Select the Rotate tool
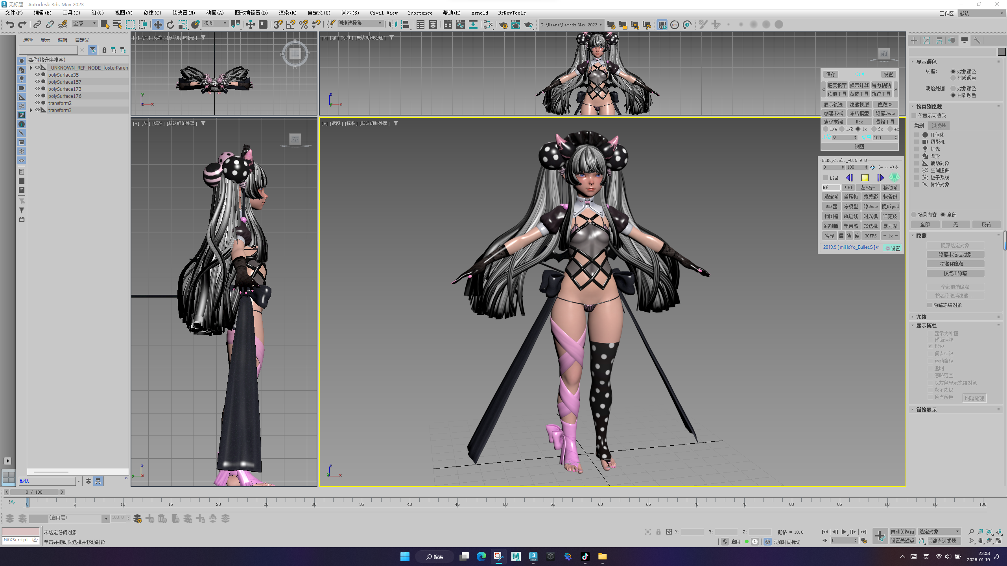 tap(170, 24)
